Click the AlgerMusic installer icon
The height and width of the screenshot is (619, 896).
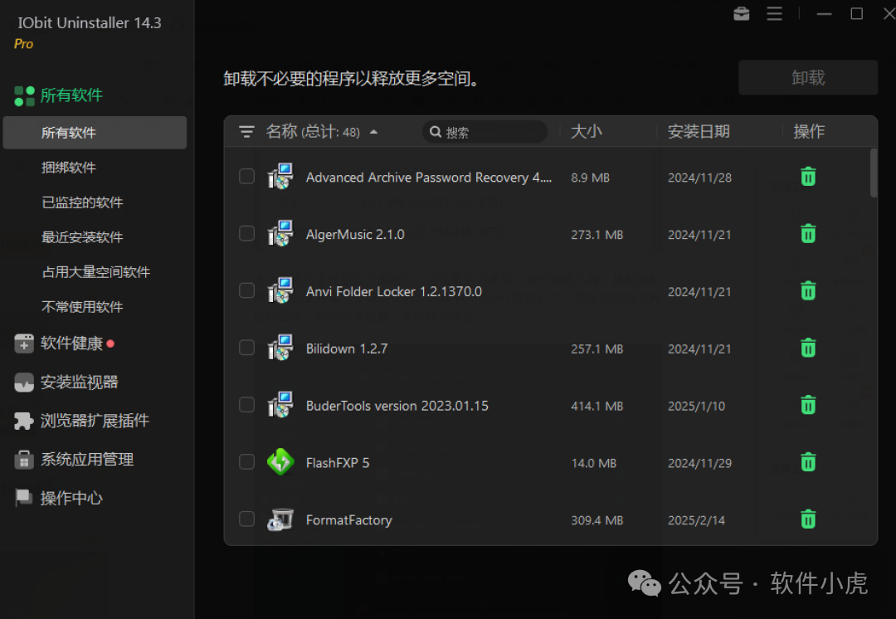[x=280, y=233]
